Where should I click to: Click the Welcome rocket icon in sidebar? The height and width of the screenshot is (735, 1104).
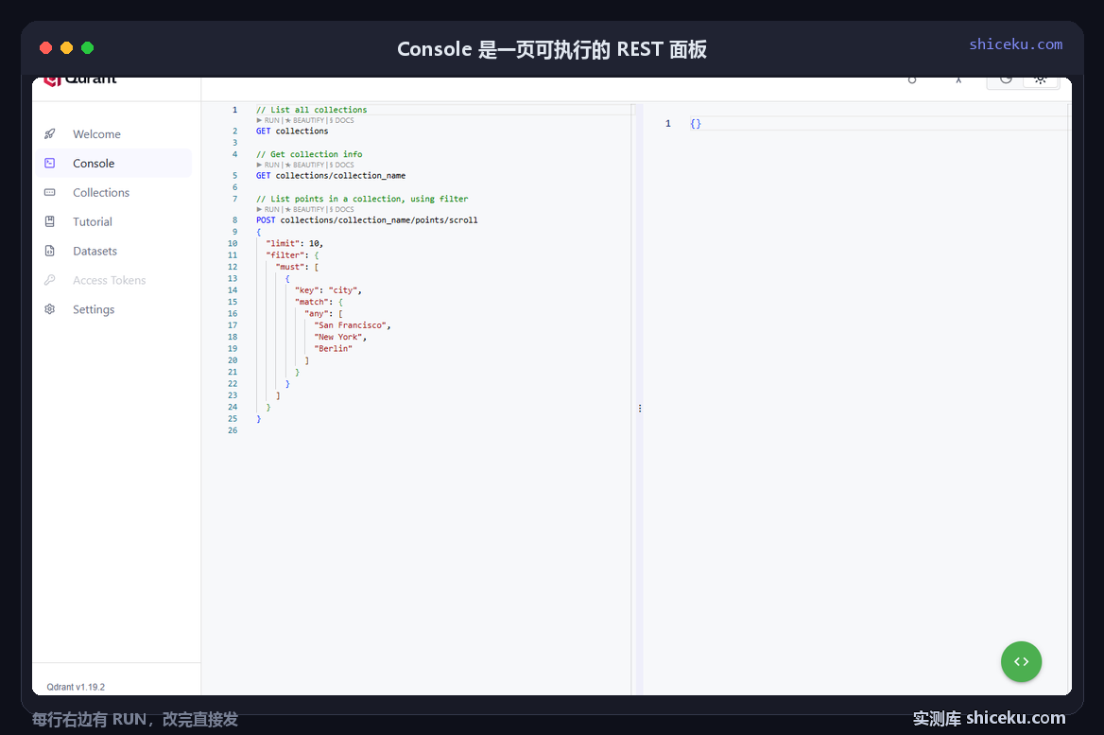click(x=50, y=134)
